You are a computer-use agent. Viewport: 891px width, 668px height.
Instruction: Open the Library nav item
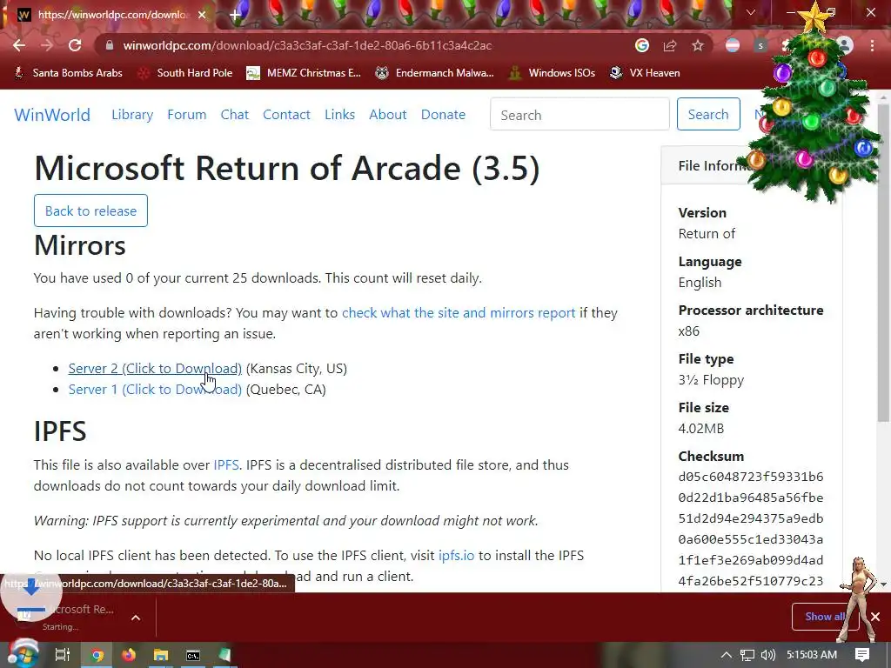132,115
